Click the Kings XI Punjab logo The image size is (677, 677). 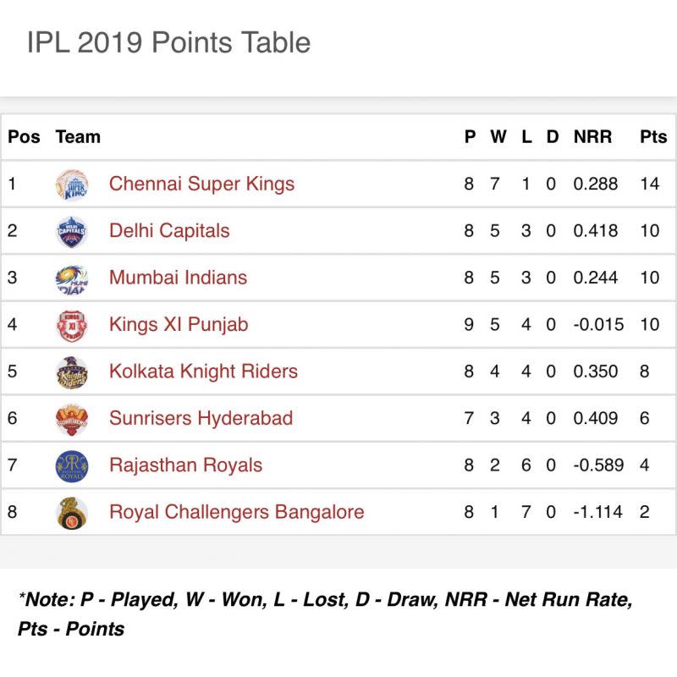(72, 325)
